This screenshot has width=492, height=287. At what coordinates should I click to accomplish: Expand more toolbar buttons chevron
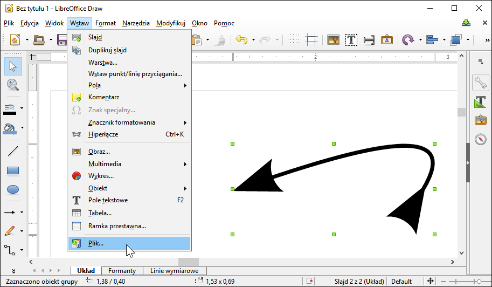(487, 40)
